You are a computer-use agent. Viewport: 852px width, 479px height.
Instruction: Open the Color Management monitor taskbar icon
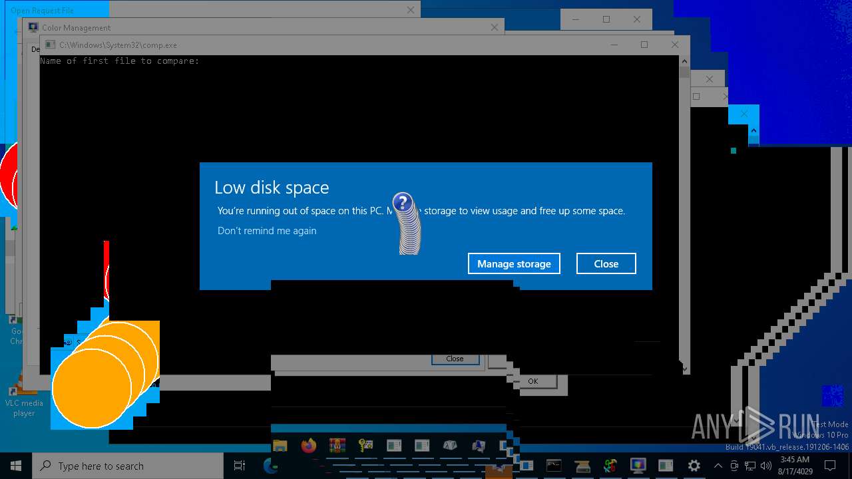[638, 466]
